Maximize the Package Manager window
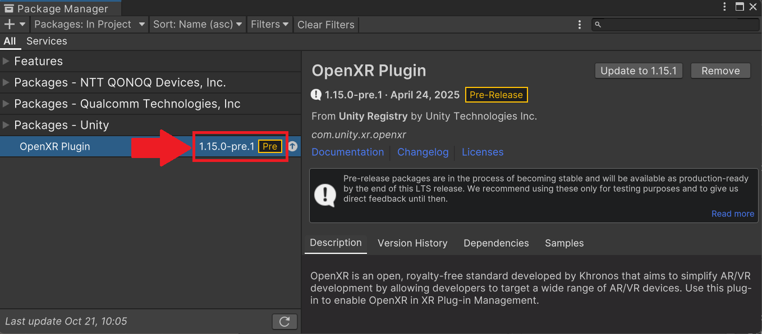Viewport: 762px width, 334px height. tap(740, 7)
